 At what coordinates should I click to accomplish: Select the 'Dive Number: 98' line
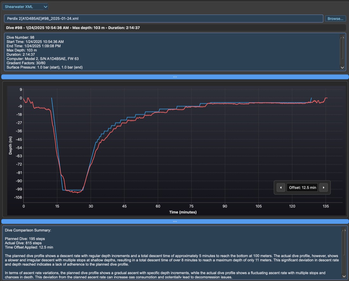pyautogui.click(x=20, y=37)
